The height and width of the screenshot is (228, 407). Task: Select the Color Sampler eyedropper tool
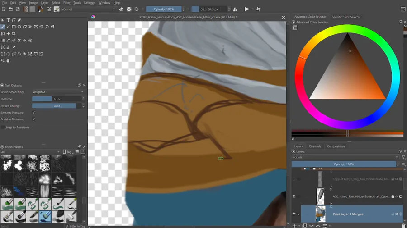[x=8, y=40]
